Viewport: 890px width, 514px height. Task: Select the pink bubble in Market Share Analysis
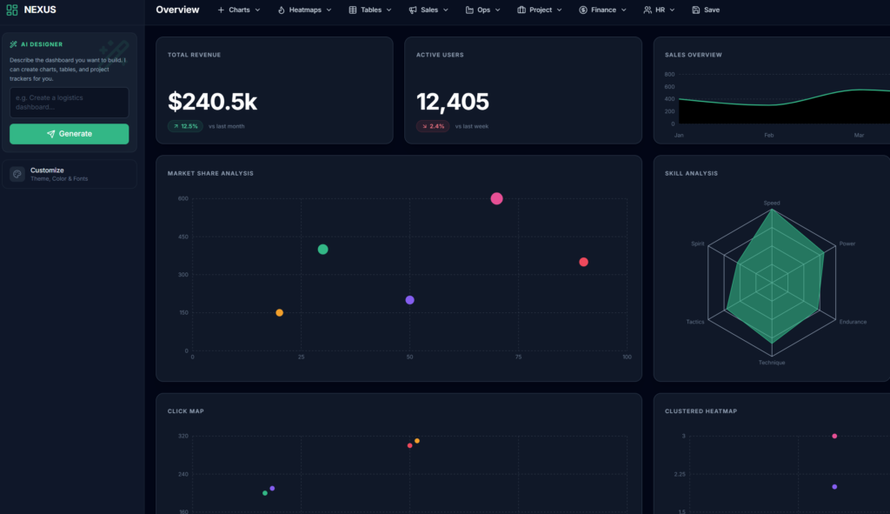click(x=496, y=198)
